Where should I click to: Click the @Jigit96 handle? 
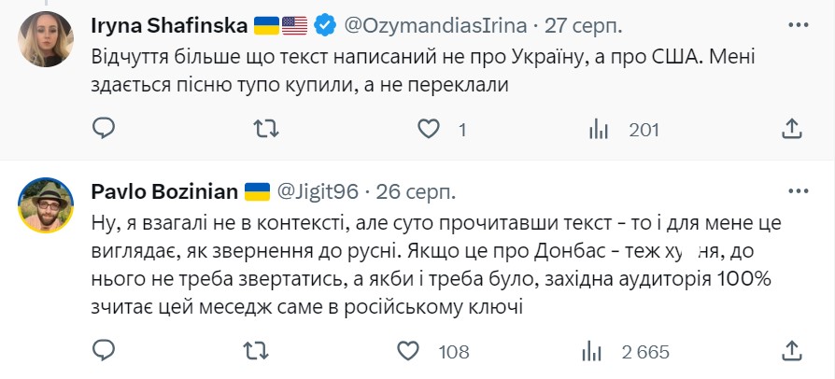coord(316,191)
